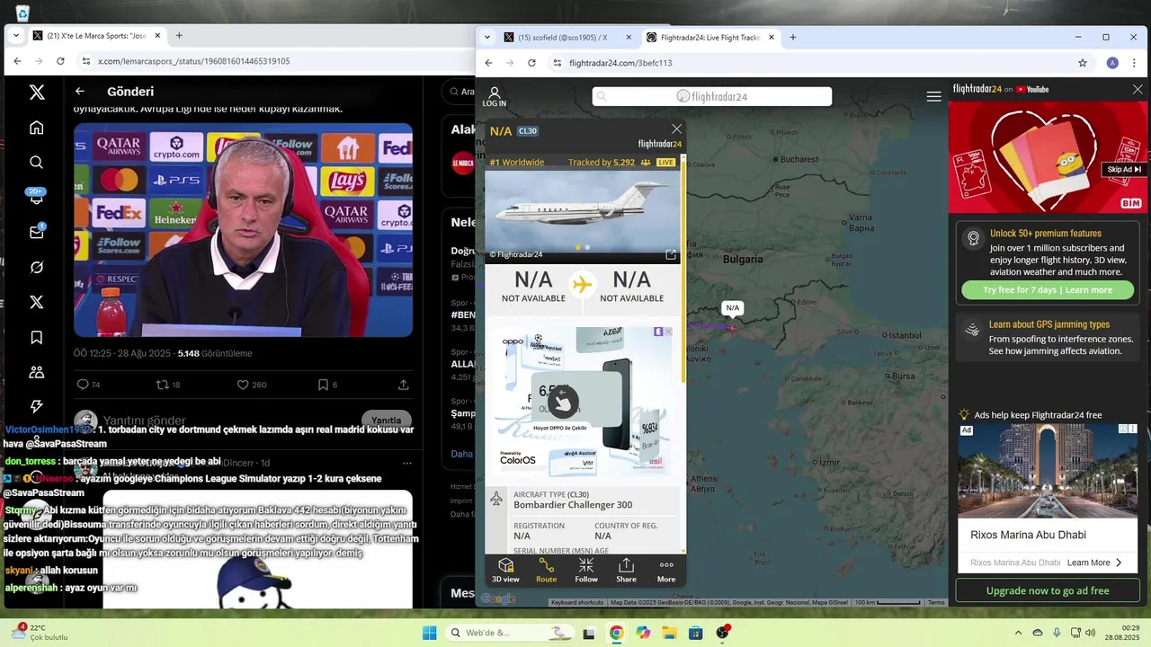The height and width of the screenshot is (647, 1151).
Task: Like the post with 260 likes
Action: [x=252, y=385]
